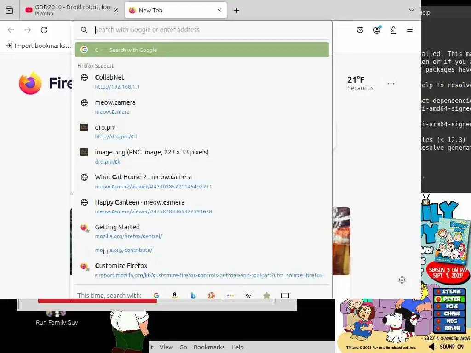
Task: Open the Save to Pocket icon
Action: [360, 30]
